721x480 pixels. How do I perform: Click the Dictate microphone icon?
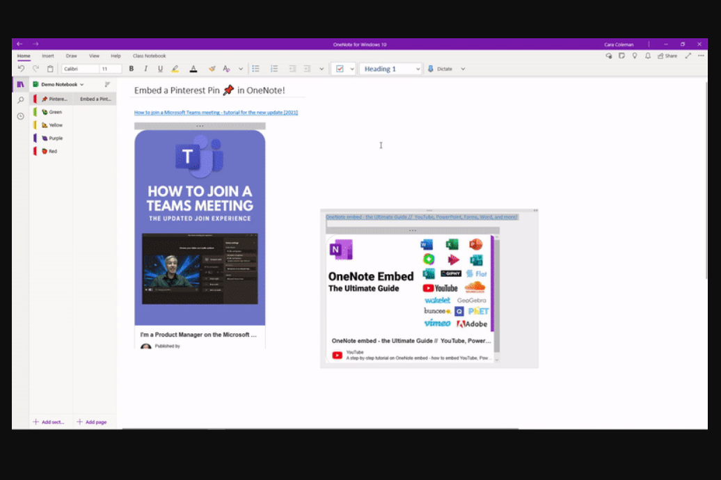point(431,69)
